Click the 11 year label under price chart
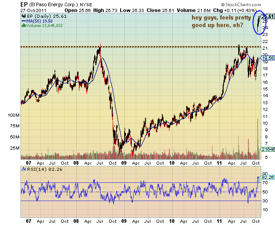 tap(219, 163)
